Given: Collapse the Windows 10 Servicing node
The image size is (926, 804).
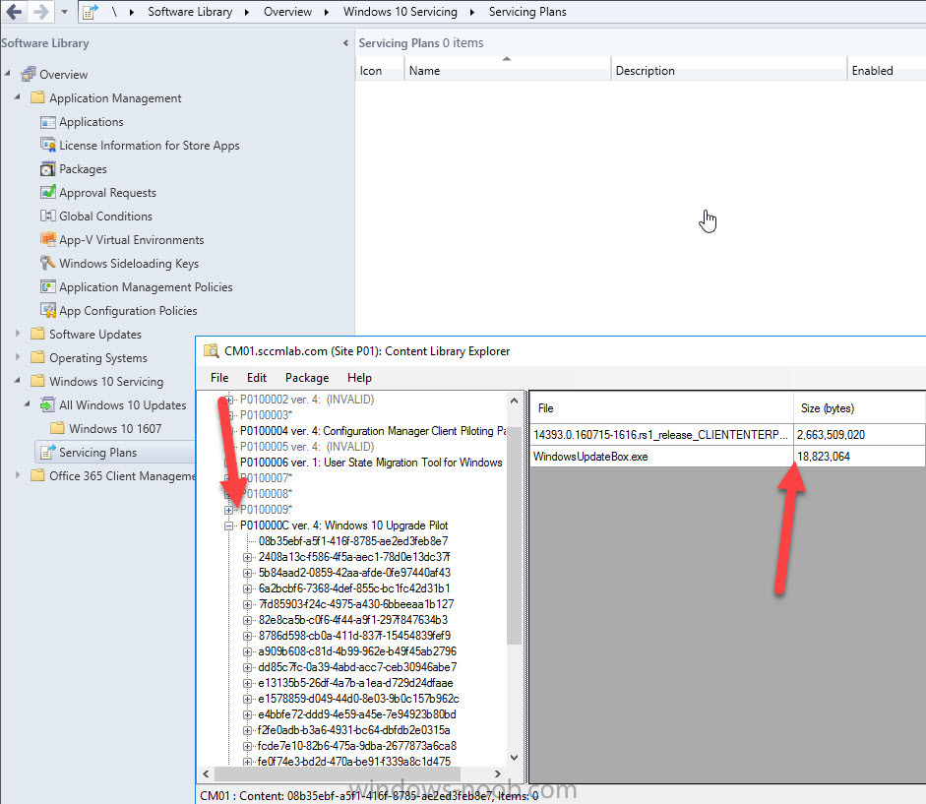Looking at the screenshot, I should click(x=17, y=380).
